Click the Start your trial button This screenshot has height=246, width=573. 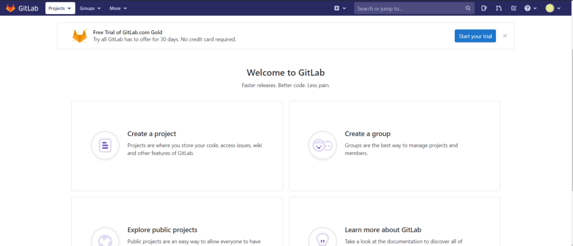(x=475, y=36)
